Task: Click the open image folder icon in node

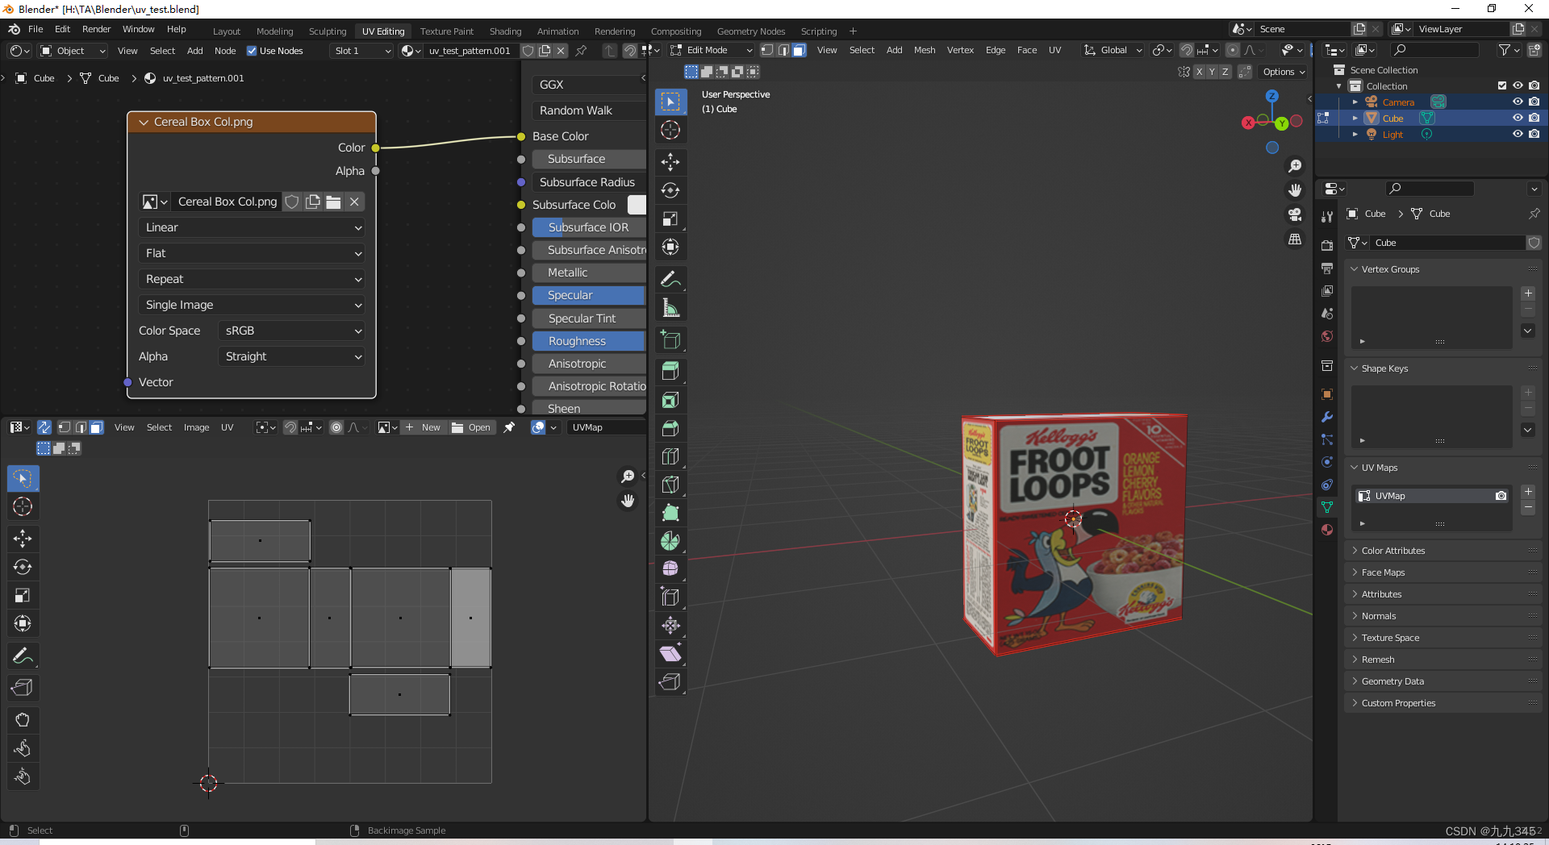Action: pyautogui.click(x=333, y=202)
